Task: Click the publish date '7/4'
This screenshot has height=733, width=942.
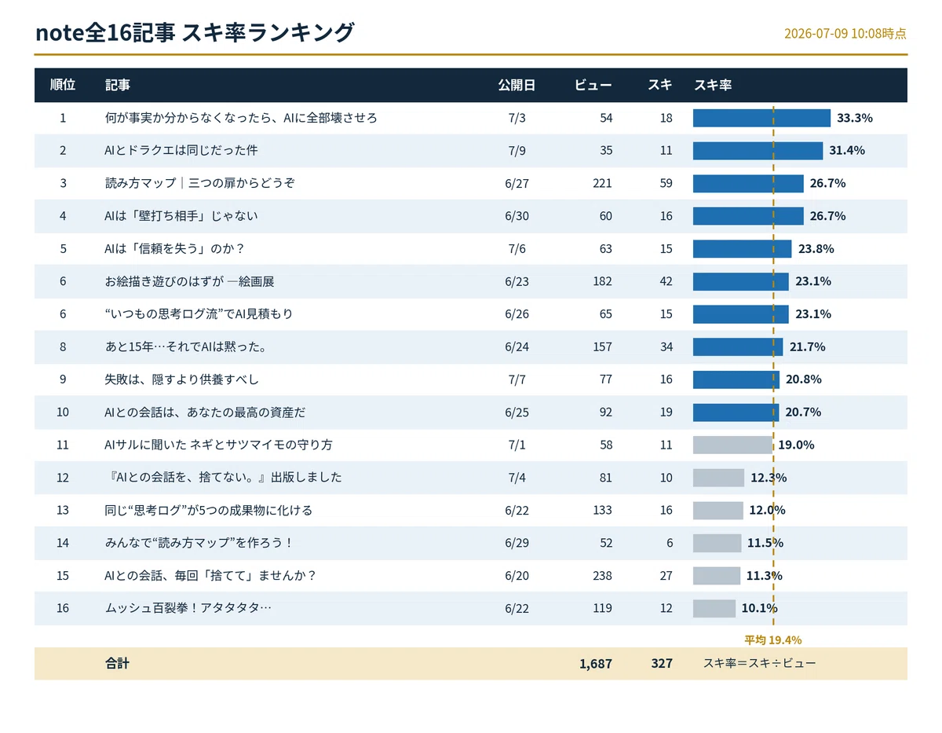Action: [x=517, y=478]
